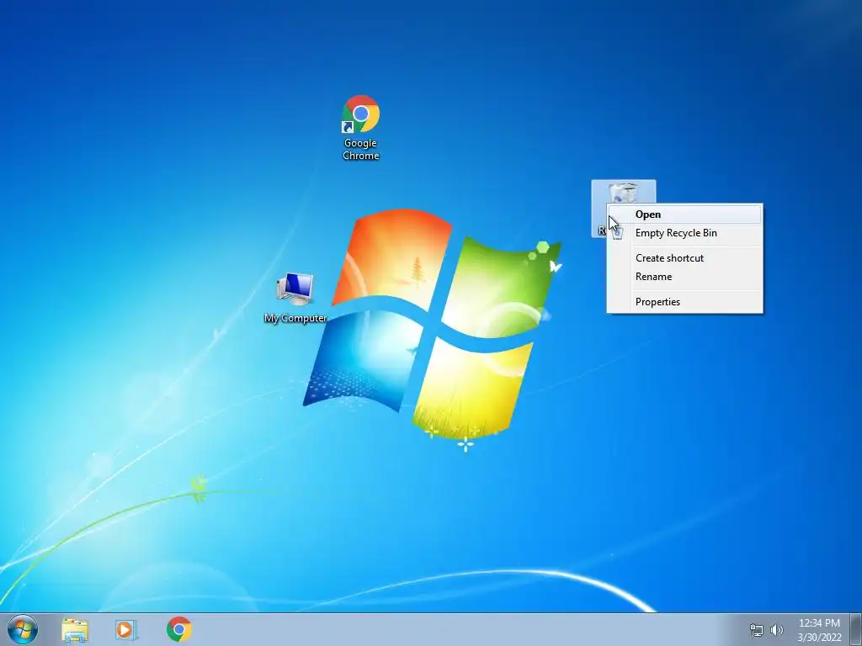Launch Windows Explorer from the taskbar

[x=75, y=629]
